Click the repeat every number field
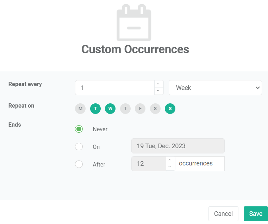The width and height of the screenshot is (268, 224). [115, 88]
